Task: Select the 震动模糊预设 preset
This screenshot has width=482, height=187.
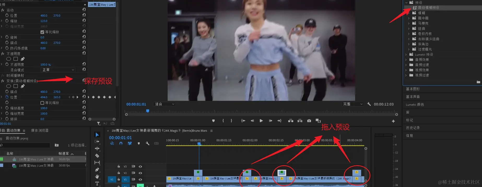Action: tap(428, 8)
